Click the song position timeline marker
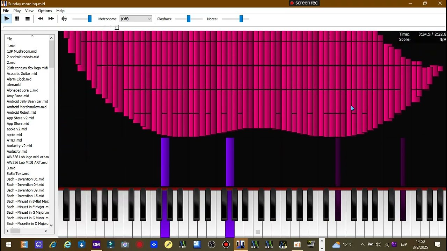The width and height of the screenshot is (447, 251). tap(117, 27)
